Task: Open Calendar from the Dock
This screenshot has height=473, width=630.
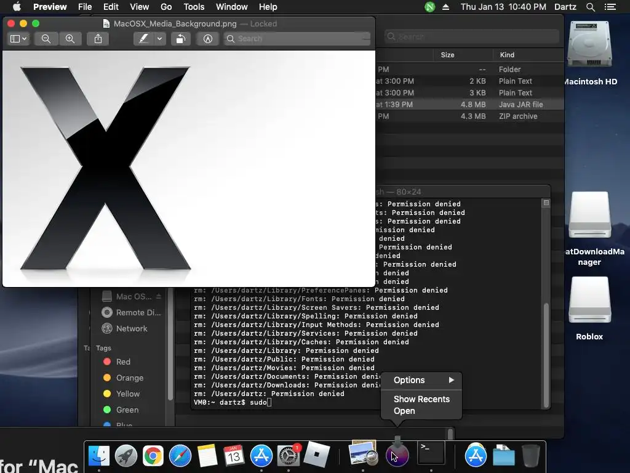Action: pos(234,456)
